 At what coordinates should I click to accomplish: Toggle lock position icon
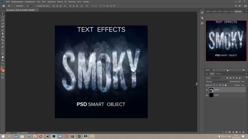220,85
